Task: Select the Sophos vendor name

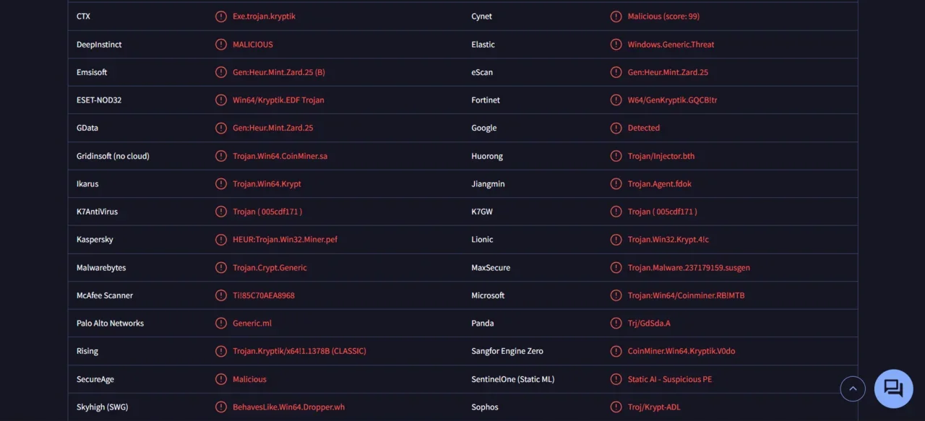Action: click(485, 407)
